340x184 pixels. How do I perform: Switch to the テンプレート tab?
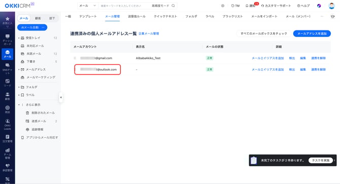point(88,16)
